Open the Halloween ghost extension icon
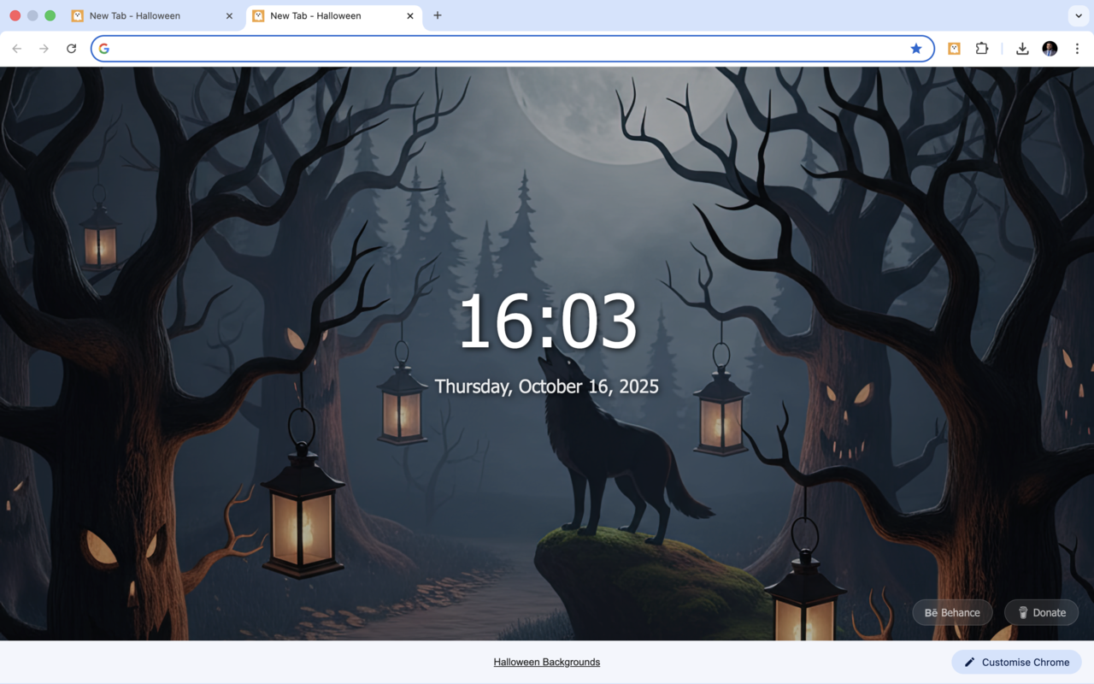Viewport: 1094px width, 684px height. tap(953, 49)
